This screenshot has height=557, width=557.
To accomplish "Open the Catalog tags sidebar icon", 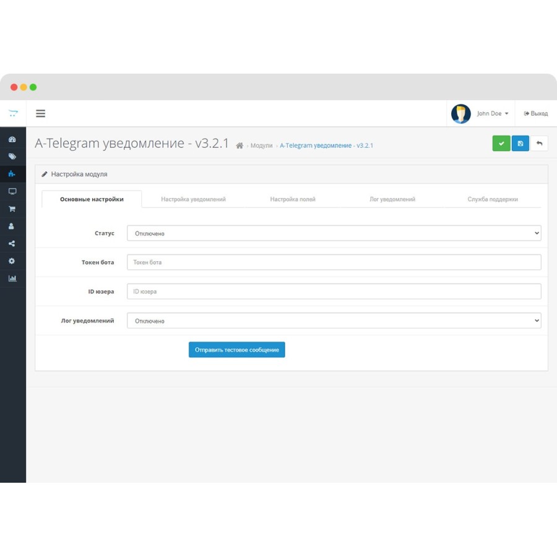I will 12,157.
